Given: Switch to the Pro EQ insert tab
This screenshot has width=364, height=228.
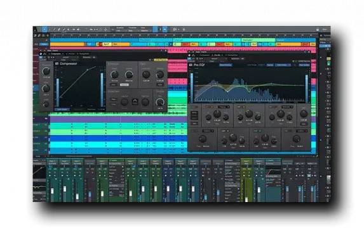Looking at the screenshot, I should 217,55.
